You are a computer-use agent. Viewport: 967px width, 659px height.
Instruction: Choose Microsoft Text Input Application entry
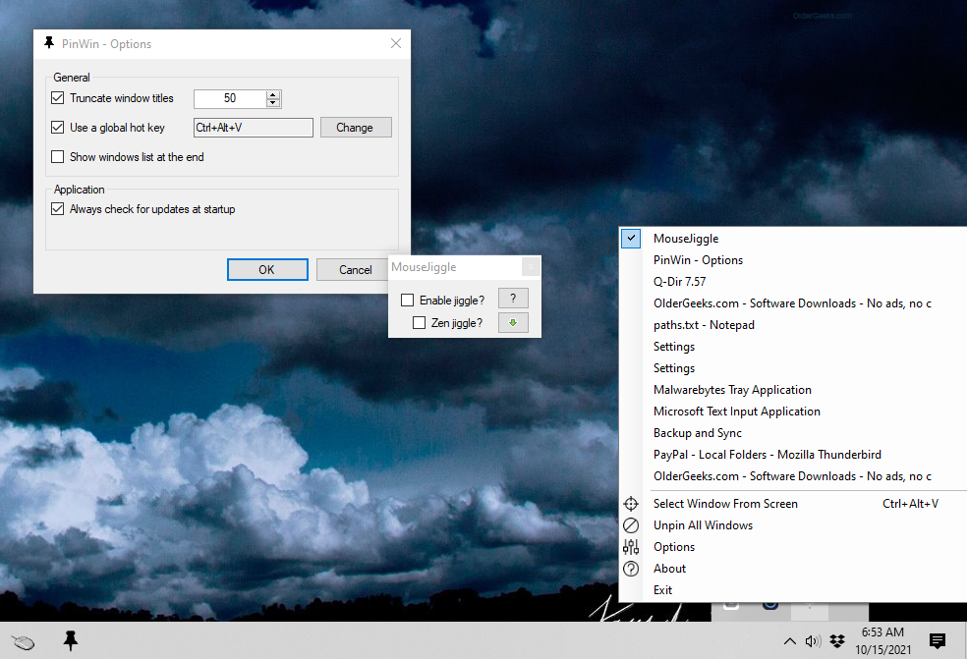point(793,411)
